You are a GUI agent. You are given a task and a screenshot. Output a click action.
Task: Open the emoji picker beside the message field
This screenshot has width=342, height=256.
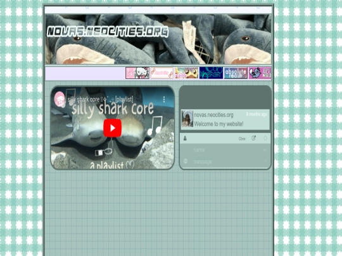coord(186,161)
